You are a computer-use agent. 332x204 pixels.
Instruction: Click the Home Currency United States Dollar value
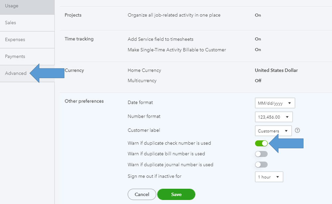(x=276, y=70)
